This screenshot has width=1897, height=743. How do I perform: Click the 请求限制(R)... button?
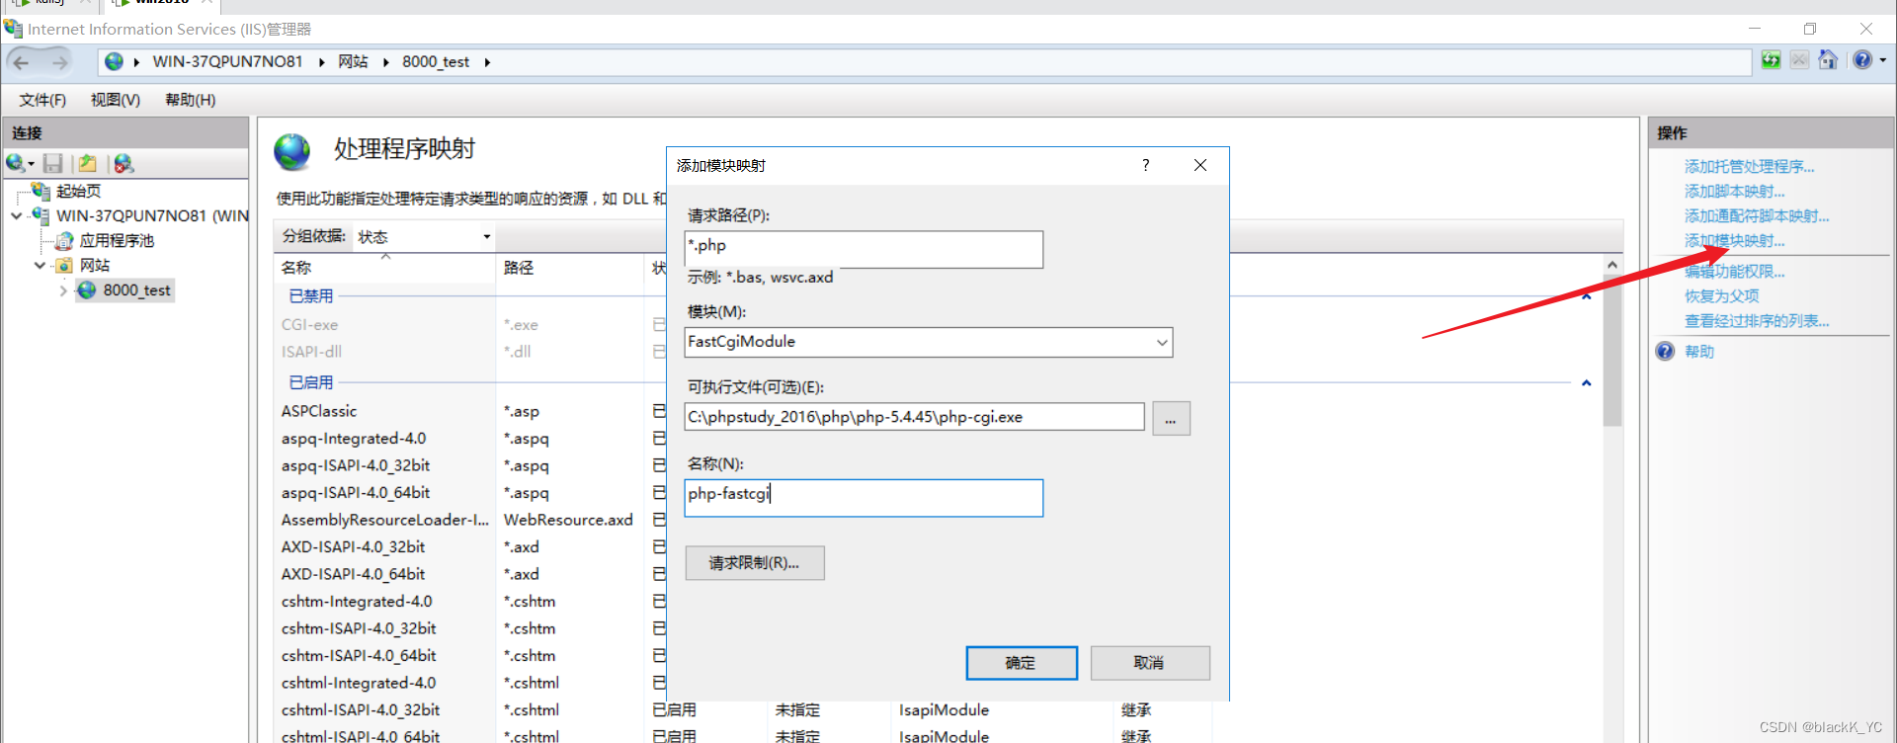(755, 563)
